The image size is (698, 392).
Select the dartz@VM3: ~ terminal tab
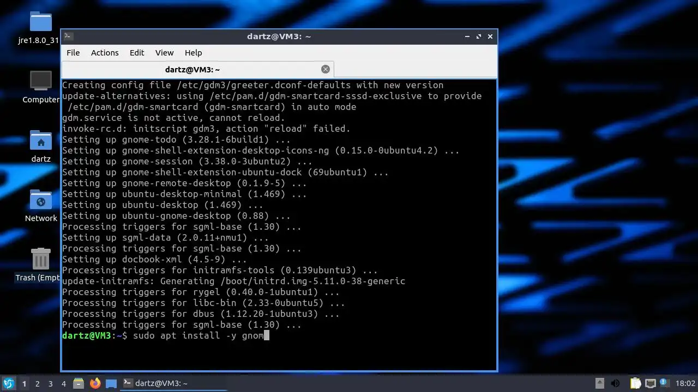(197, 69)
